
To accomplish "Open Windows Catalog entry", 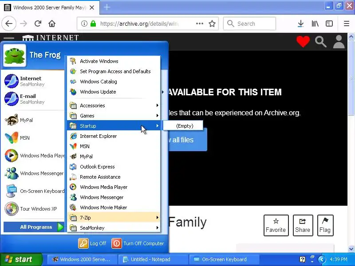I will pos(114,82).
